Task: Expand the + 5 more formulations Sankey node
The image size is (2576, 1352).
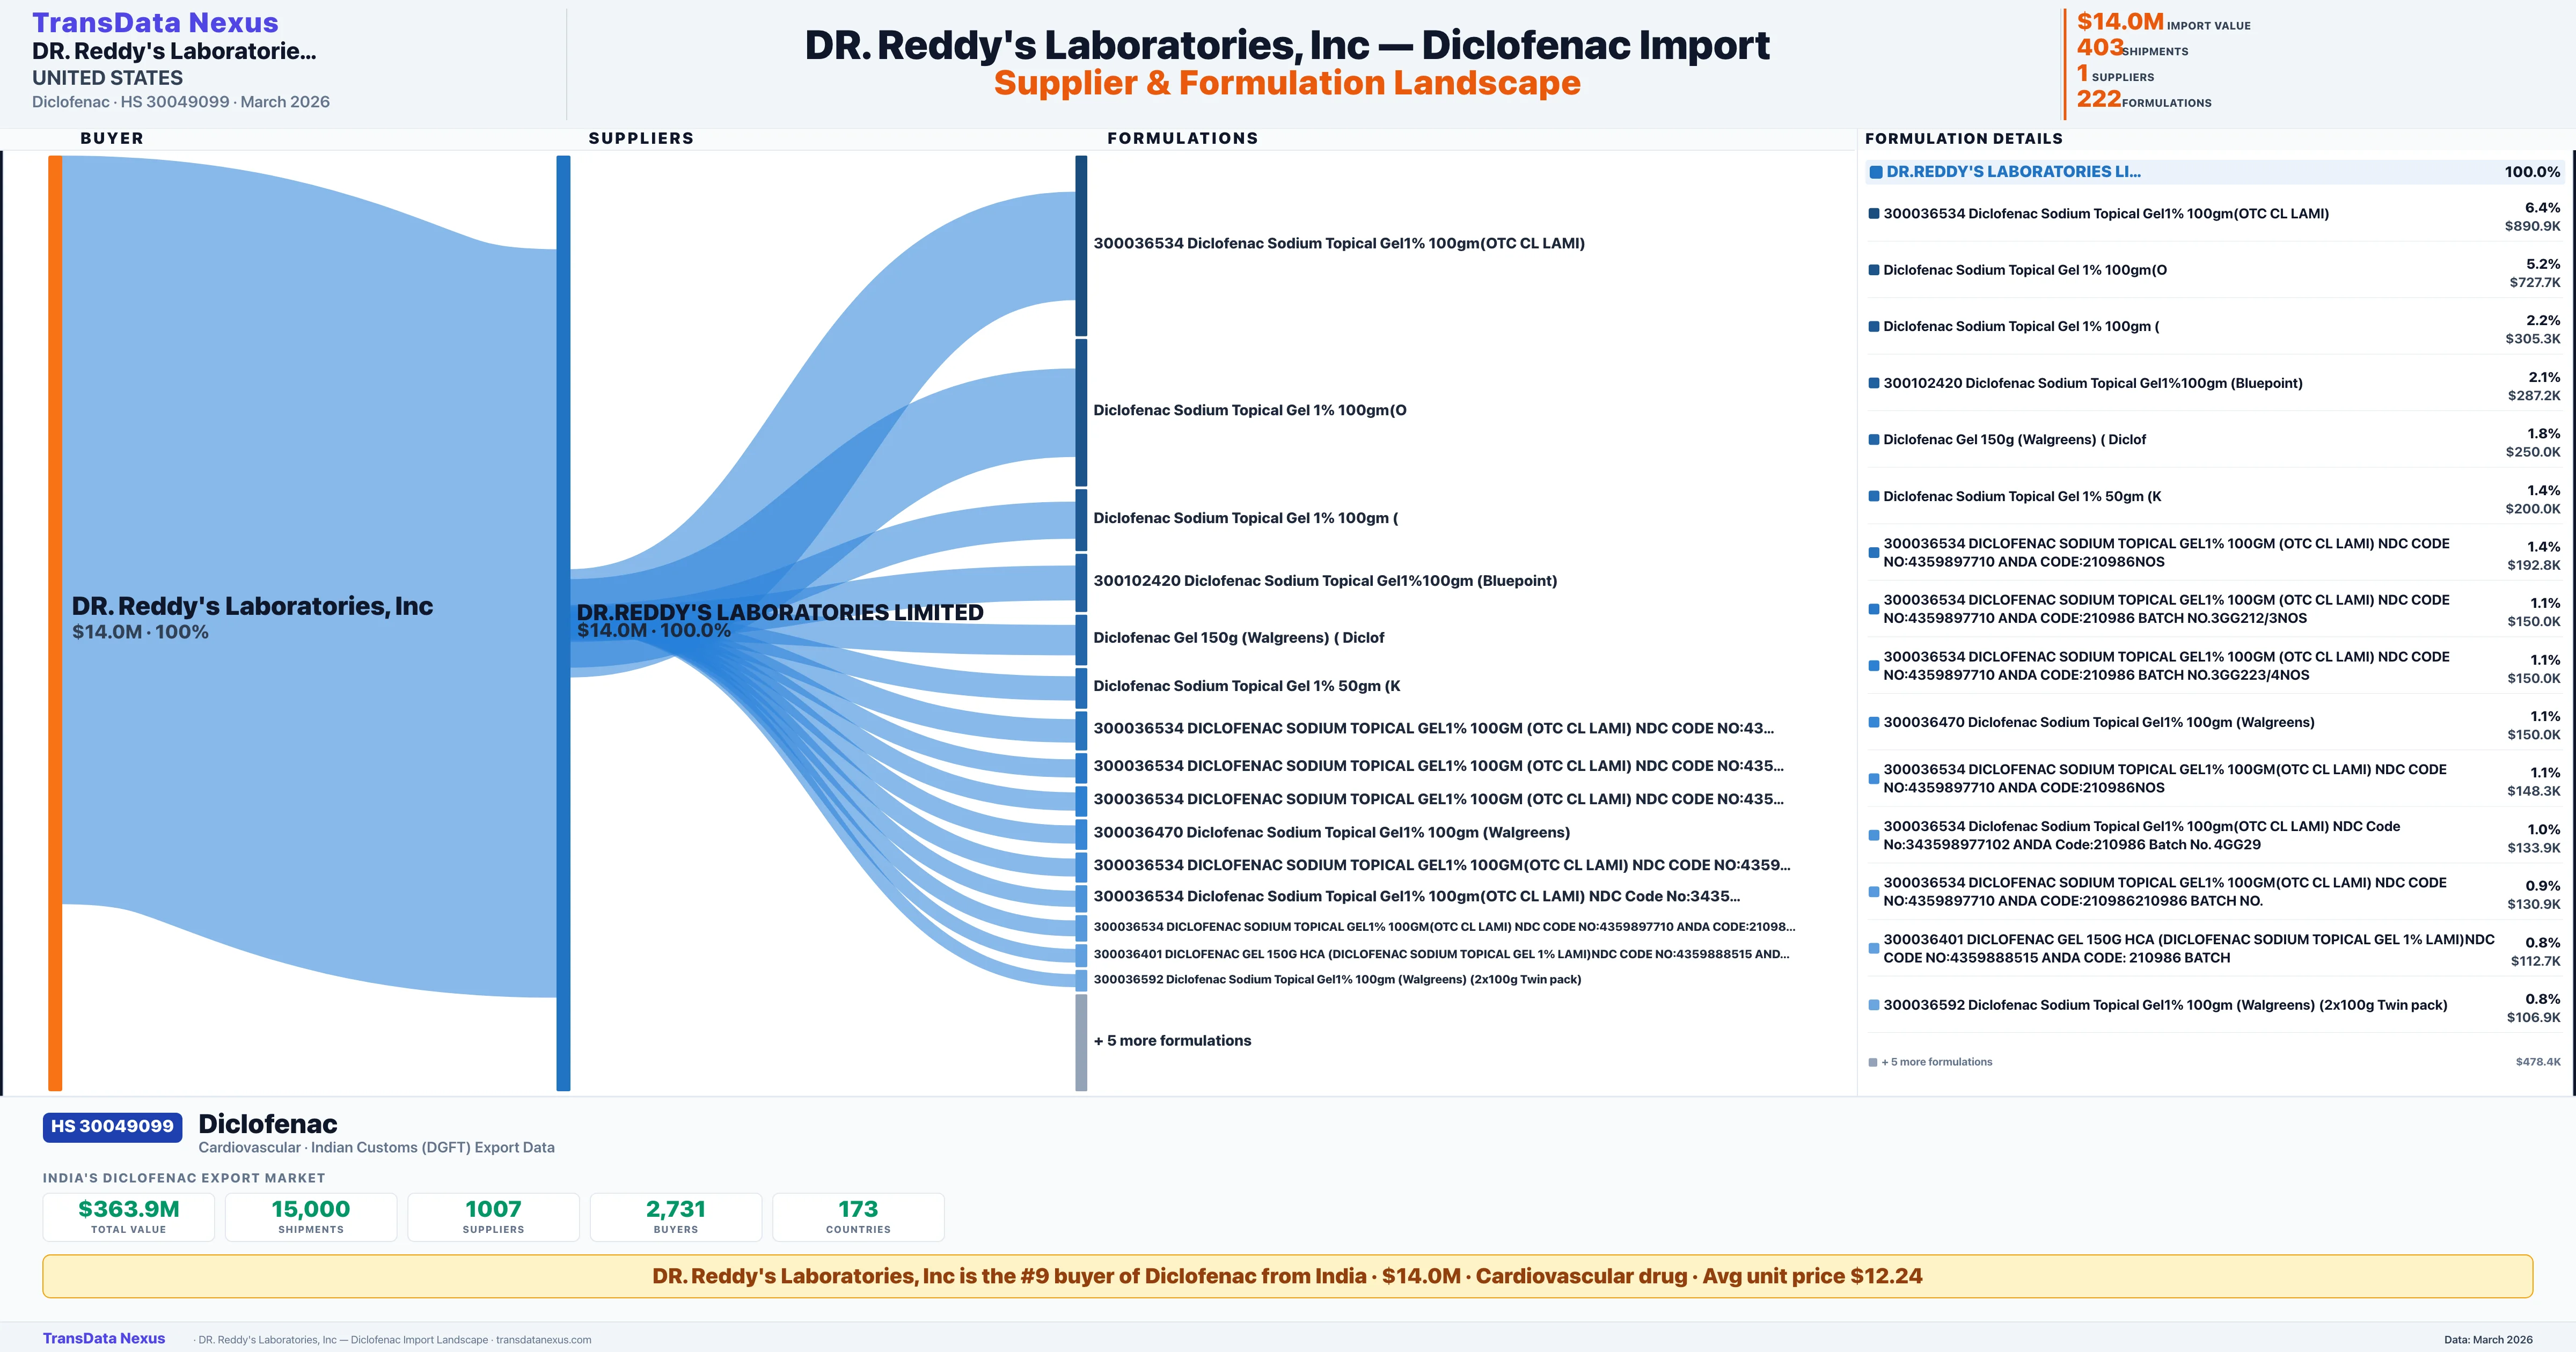Action: (1081, 1041)
